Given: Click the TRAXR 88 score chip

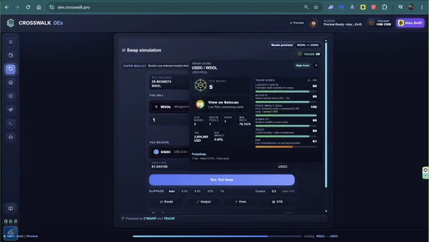Looking at the screenshot, I should 309,54.
